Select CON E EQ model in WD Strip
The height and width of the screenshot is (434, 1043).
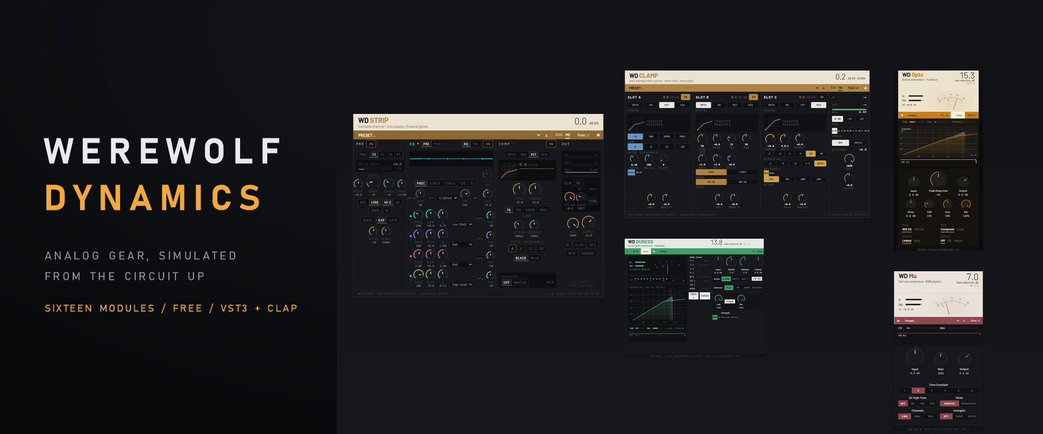tap(435, 183)
